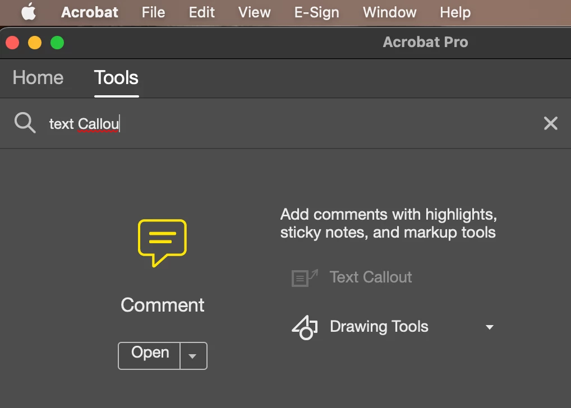Open the View menu
This screenshot has height=408, width=571.
click(255, 12)
